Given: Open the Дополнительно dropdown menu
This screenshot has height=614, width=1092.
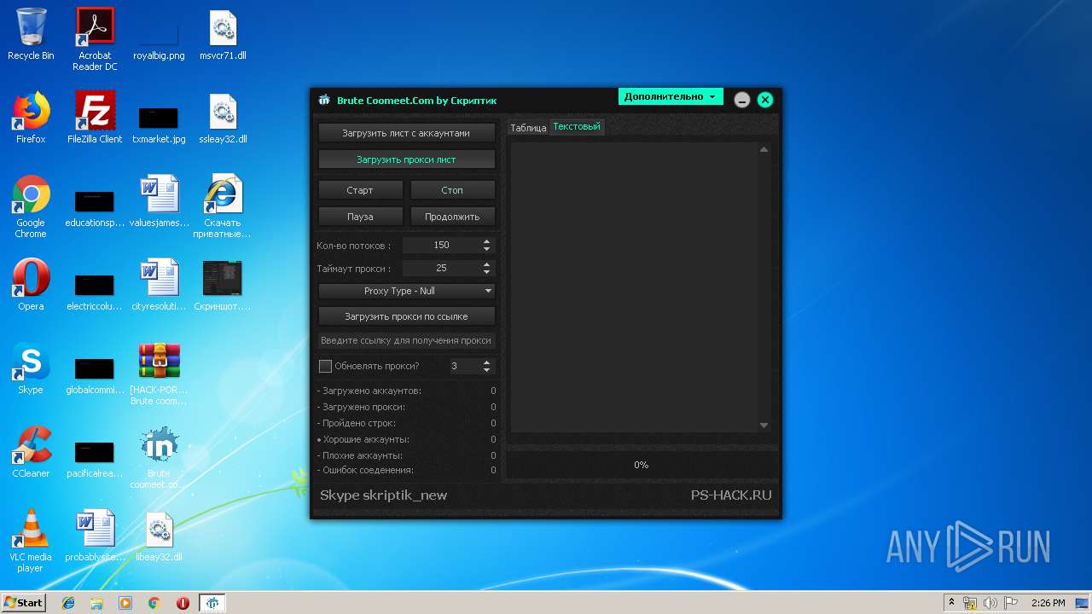Looking at the screenshot, I should tap(671, 96).
